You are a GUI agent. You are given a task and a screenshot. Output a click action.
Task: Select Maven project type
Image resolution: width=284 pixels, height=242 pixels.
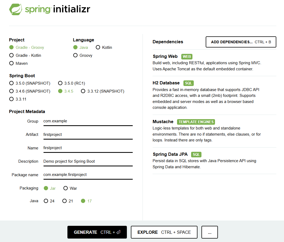click(19, 63)
